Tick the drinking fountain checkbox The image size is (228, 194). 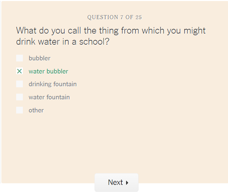[20, 84]
